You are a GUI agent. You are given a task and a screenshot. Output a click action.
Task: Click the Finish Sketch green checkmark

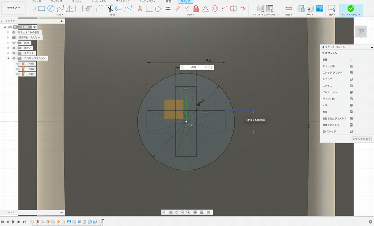[x=351, y=8]
